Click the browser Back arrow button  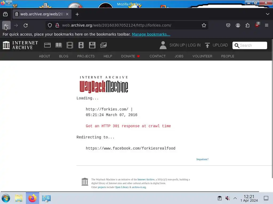[6, 25]
